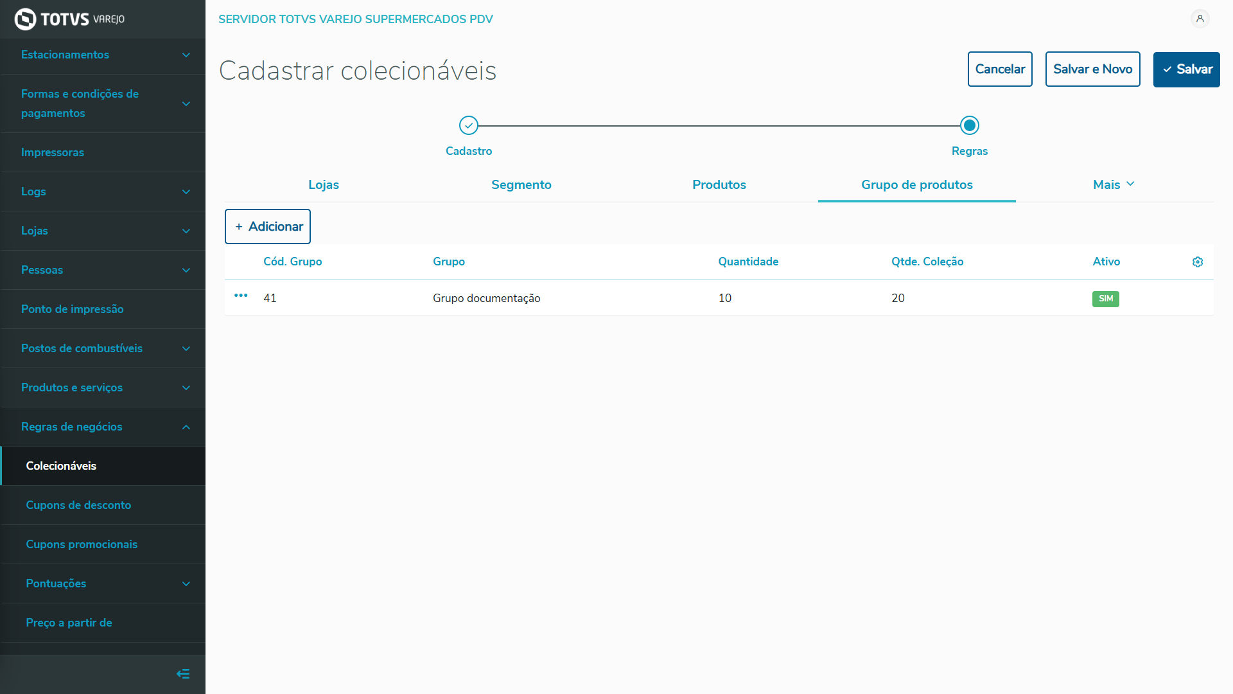Click the Adicionar button

(268, 226)
